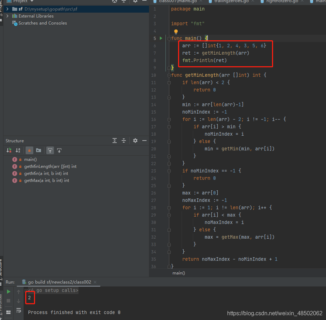The image size is (326, 320).
Task: Expand the sf project folder
Action: (x=7, y=9)
